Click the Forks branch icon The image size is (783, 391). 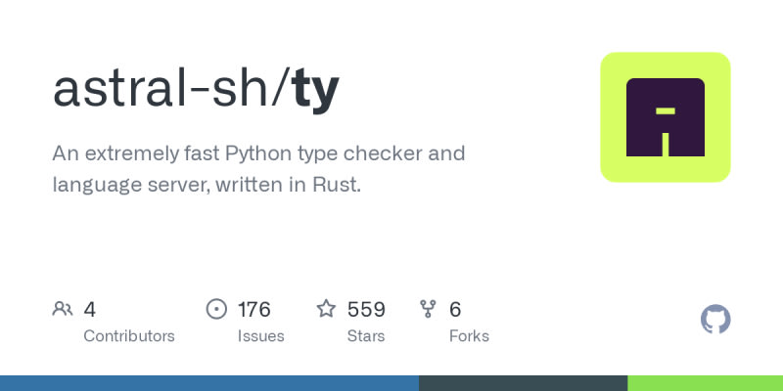click(428, 310)
